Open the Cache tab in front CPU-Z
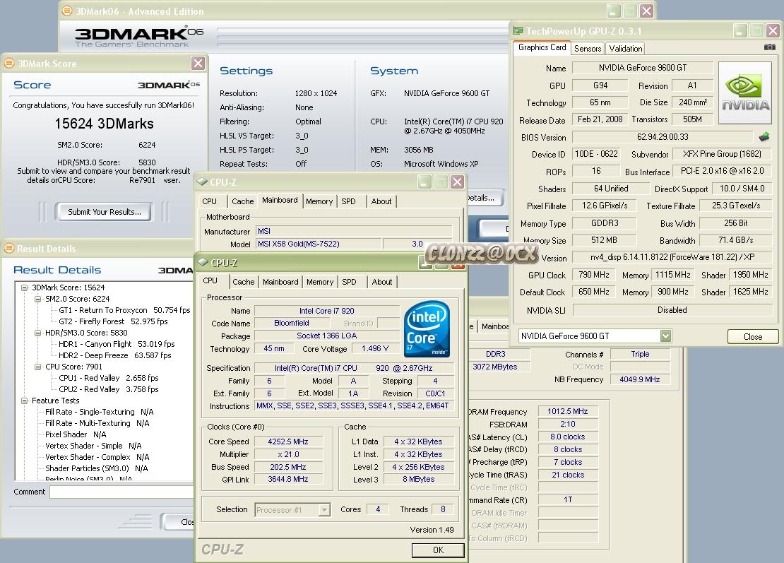The height and width of the screenshot is (563, 784). 244,282
